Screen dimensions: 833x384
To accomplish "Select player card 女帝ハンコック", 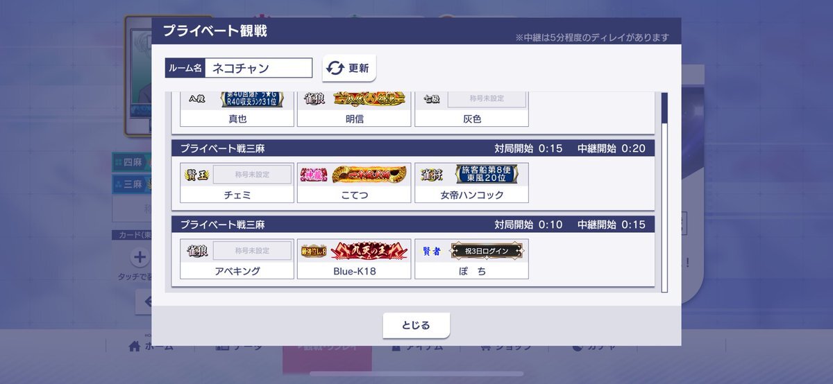I will (x=471, y=183).
